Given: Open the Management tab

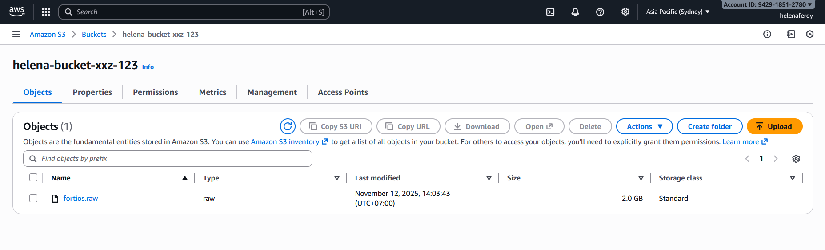Looking at the screenshot, I should click(x=272, y=92).
